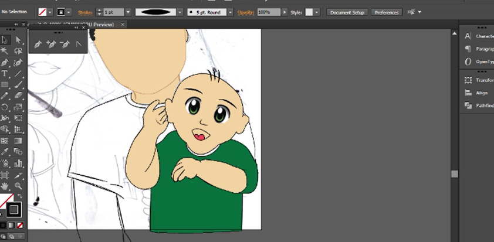Open dropdown beside the control bar's last icon
The image size is (494, 242).
(419, 12)
